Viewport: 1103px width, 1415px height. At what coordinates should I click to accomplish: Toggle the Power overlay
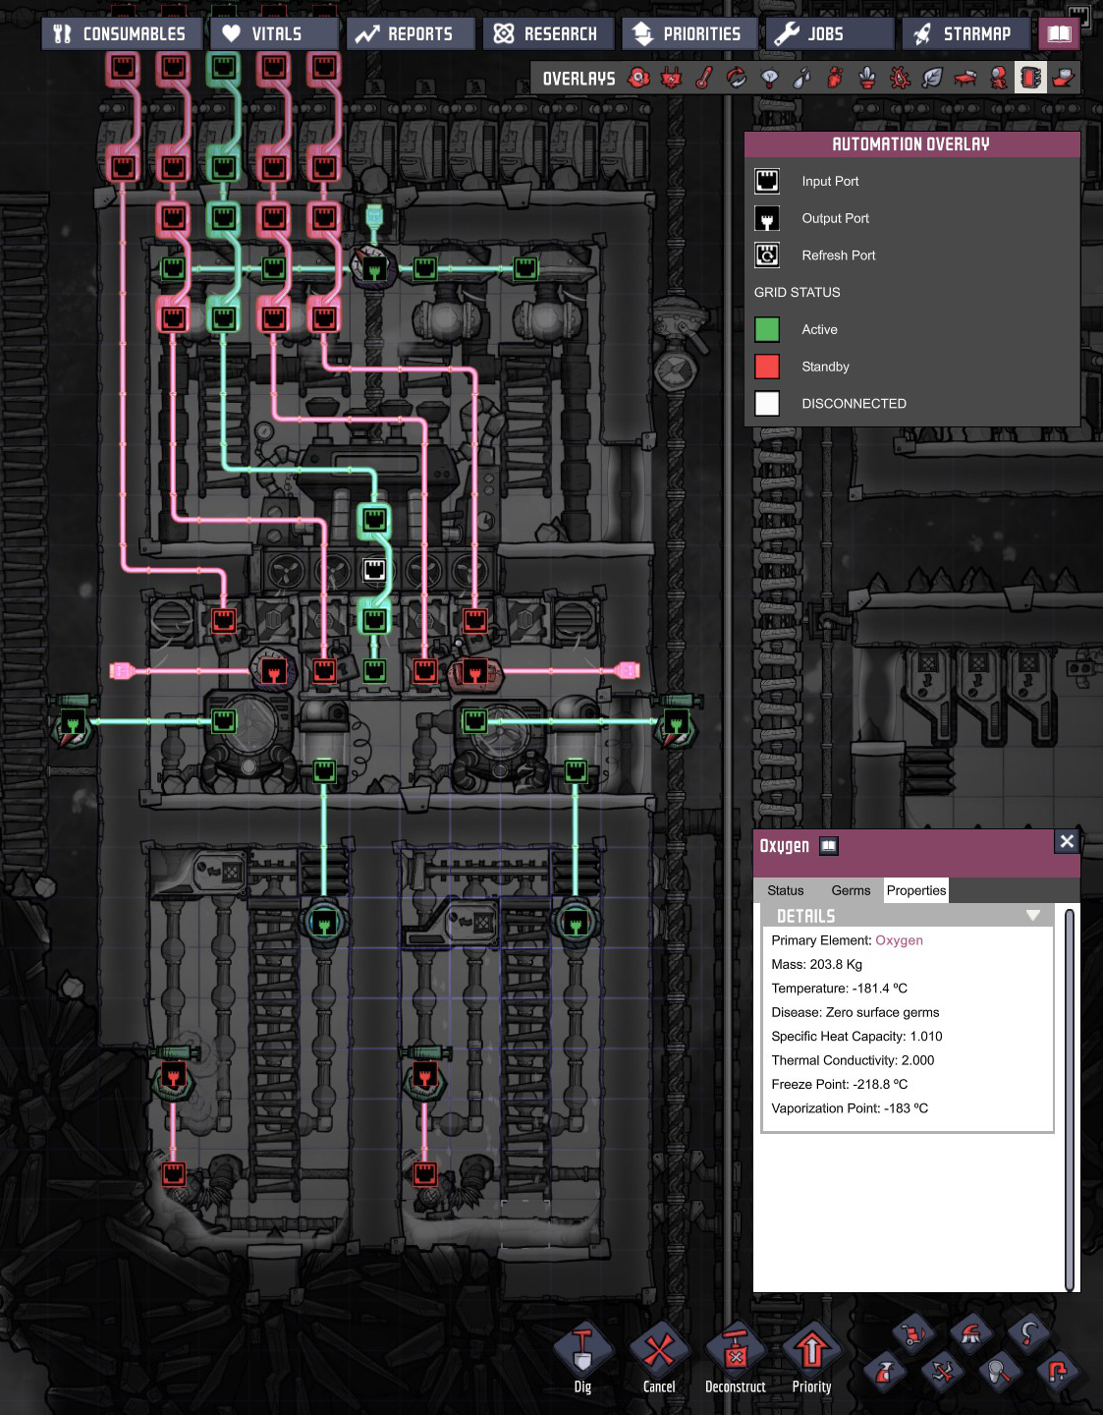pos(671,78)
